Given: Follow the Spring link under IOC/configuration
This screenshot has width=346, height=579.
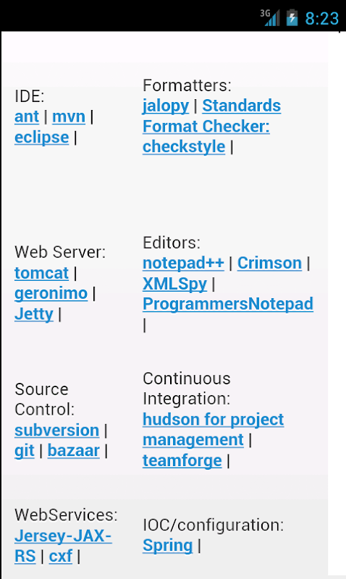Looking at the screenshot, I should [168, 546].
